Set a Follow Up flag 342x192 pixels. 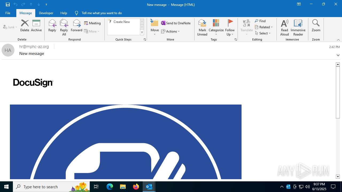[x=230, y=27]
